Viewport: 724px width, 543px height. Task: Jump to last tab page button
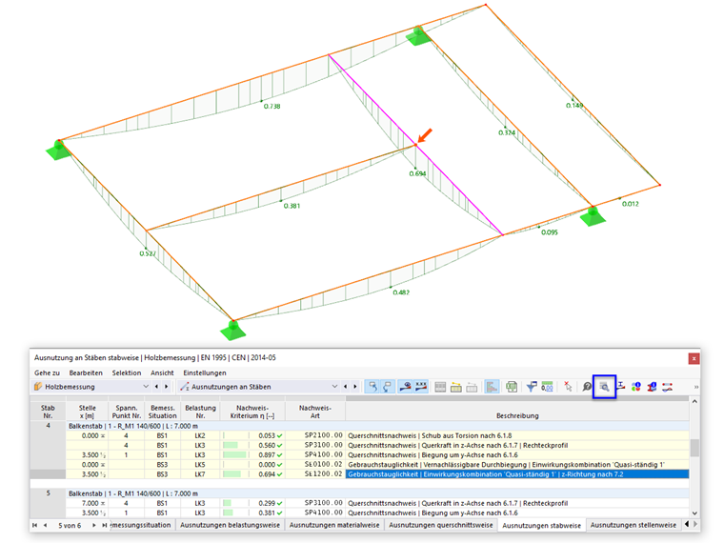click(x=105, y=525)
